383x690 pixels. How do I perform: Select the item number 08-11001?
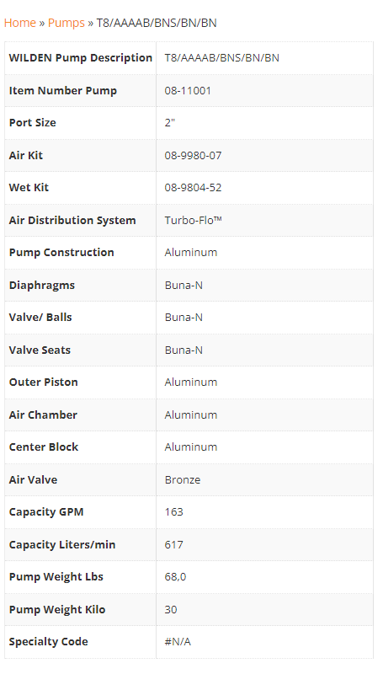[x=188, y=91]
